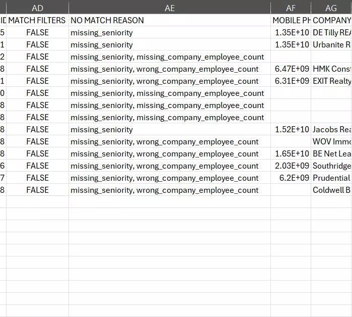The width and height of the screenshot is (352, 317).
Task: Select the Coldwell company cell
Action: 331,190
